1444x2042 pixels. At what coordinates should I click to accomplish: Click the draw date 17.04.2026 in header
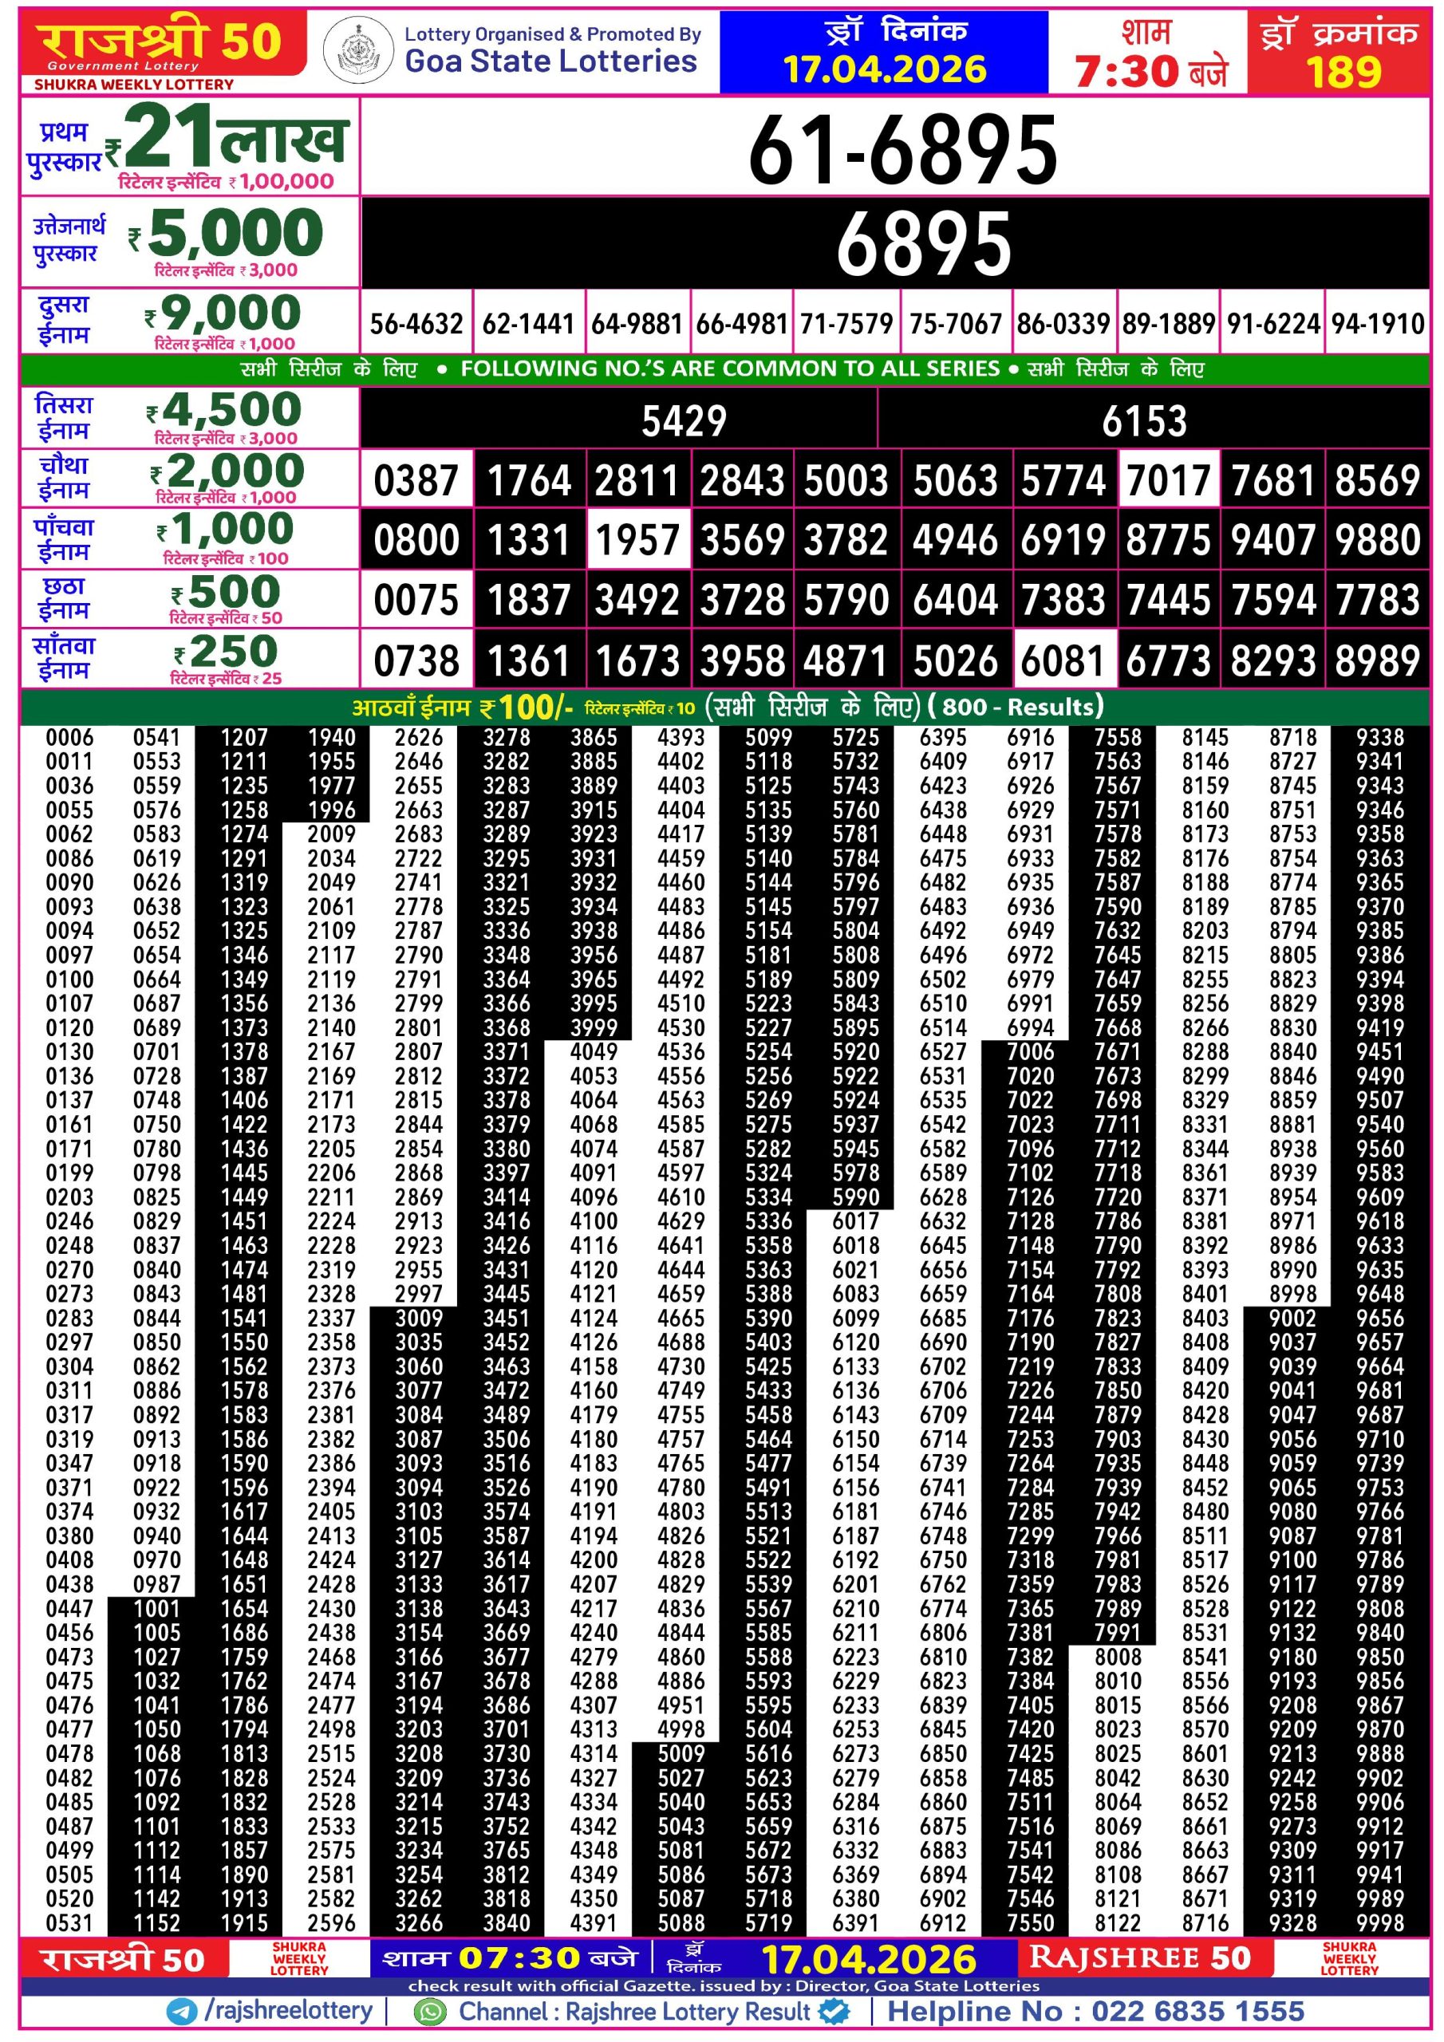tap(885, 69)
